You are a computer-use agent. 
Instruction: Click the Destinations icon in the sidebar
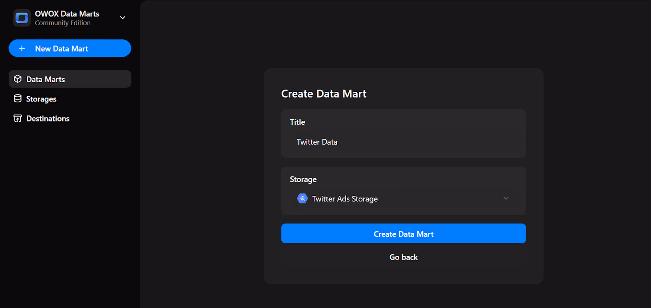click(x=17, y=118)
